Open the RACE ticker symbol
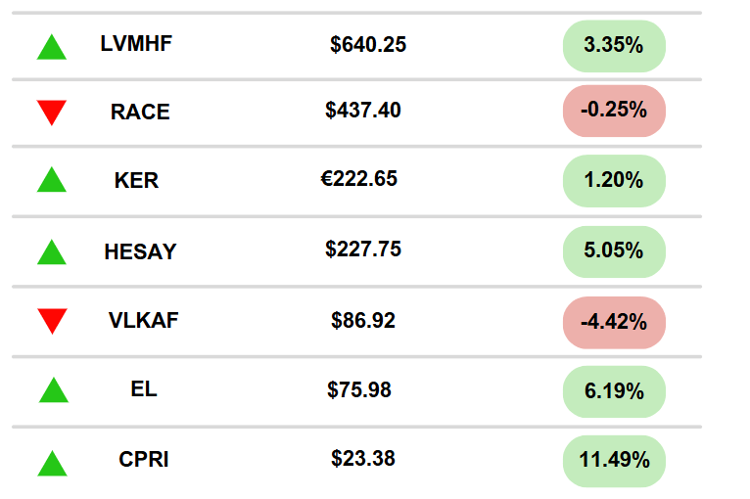This screenshot has width=750, height=499. 140,112
